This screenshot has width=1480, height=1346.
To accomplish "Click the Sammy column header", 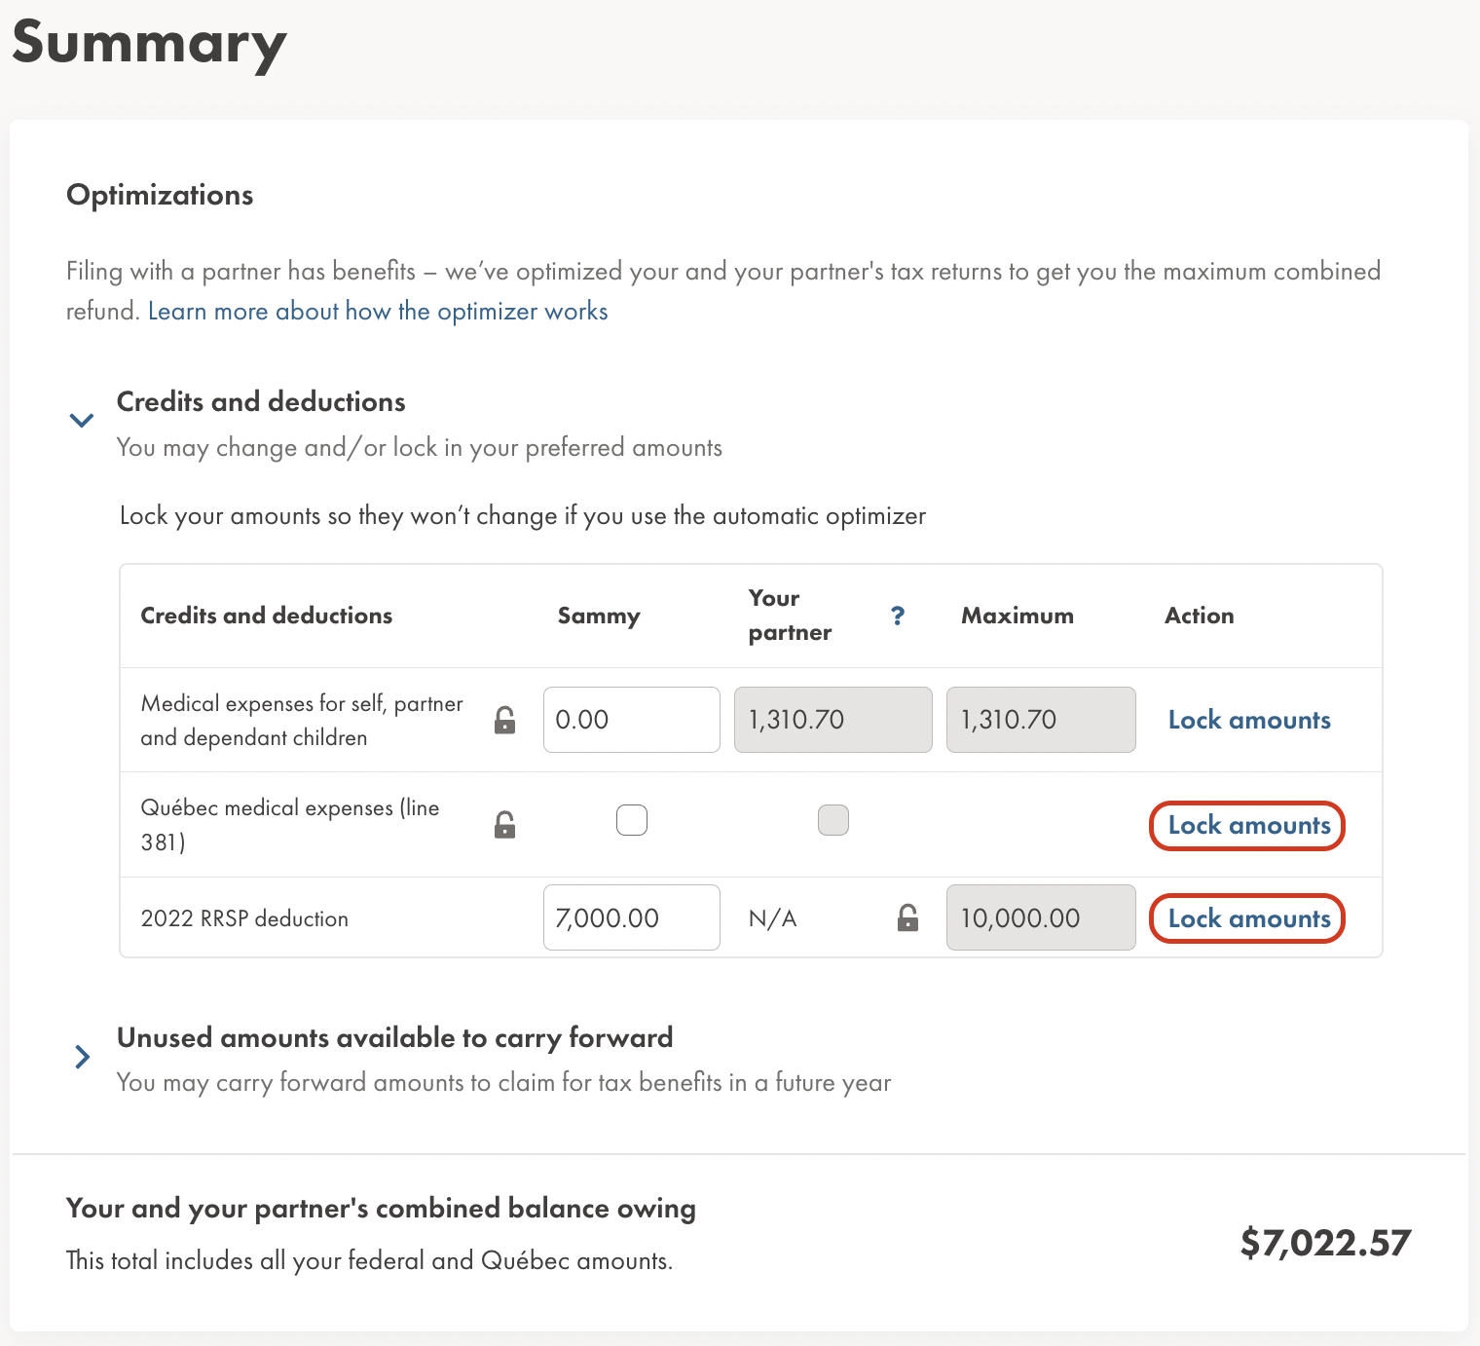I will 599,617.
